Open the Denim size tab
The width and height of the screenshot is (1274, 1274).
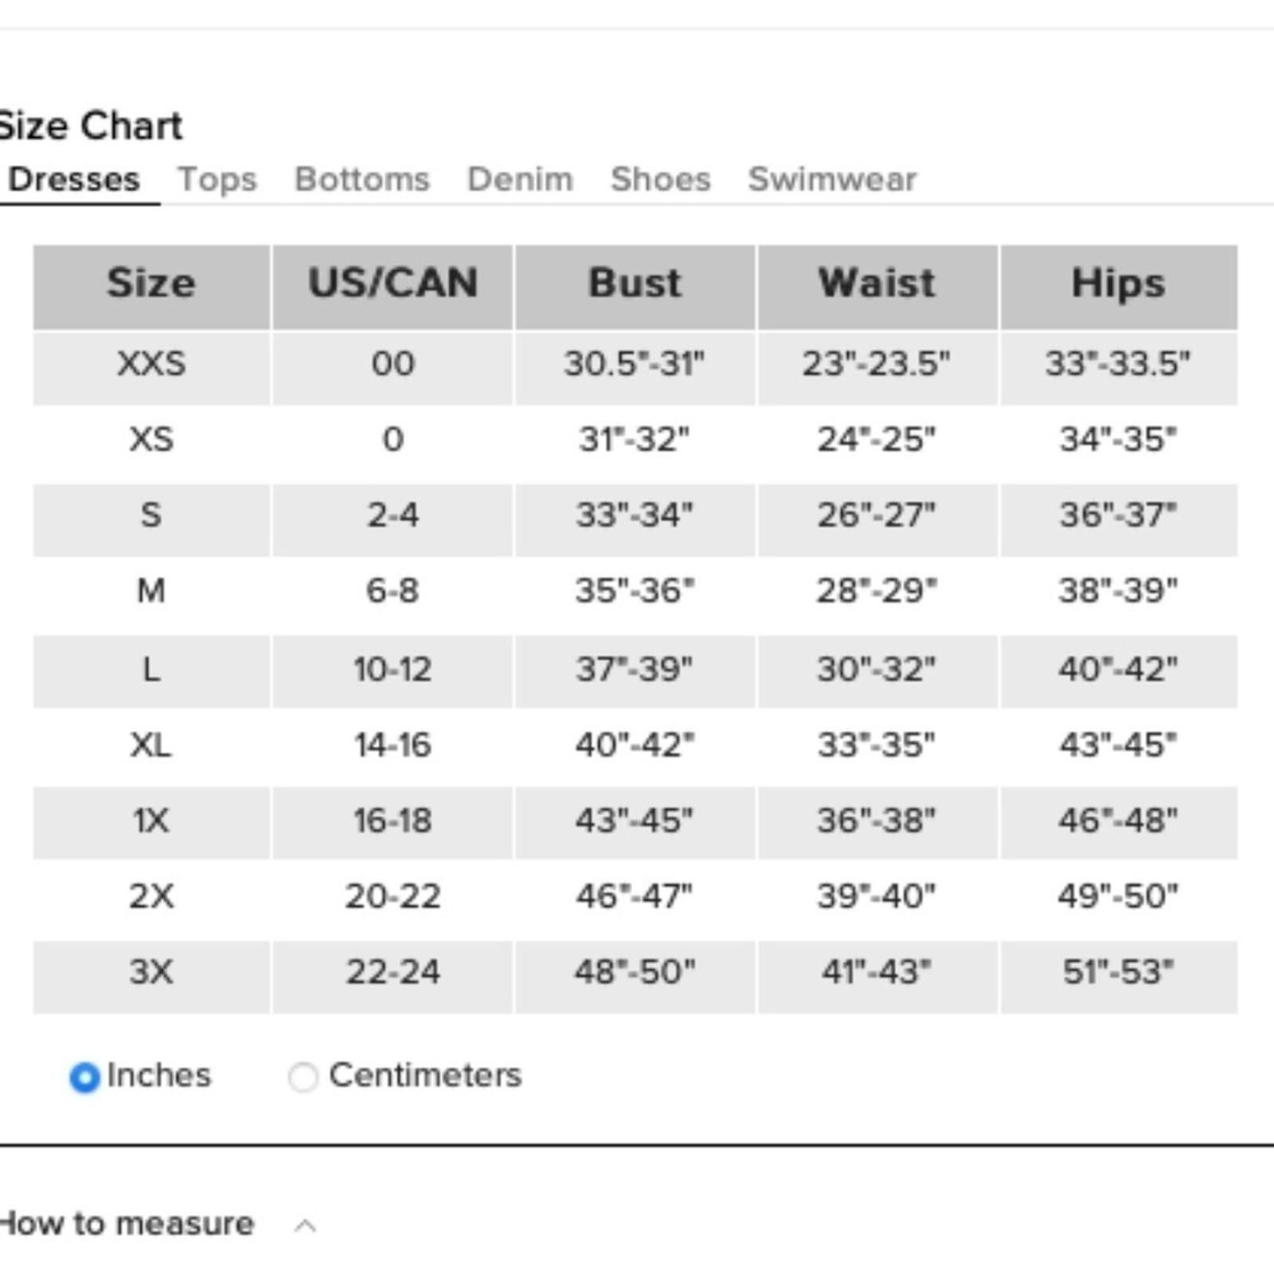click(520, 179)
